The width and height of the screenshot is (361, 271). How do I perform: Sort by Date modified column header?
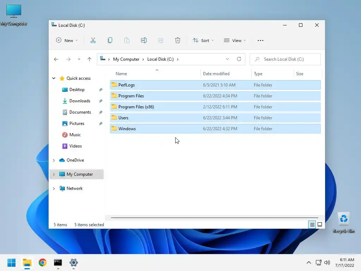click(216, 74)
